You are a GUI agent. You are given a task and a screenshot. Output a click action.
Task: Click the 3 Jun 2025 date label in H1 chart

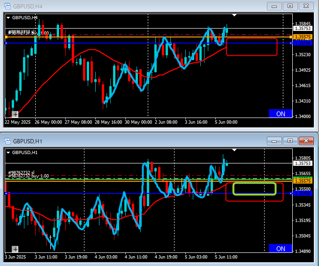tap(15, 257)
